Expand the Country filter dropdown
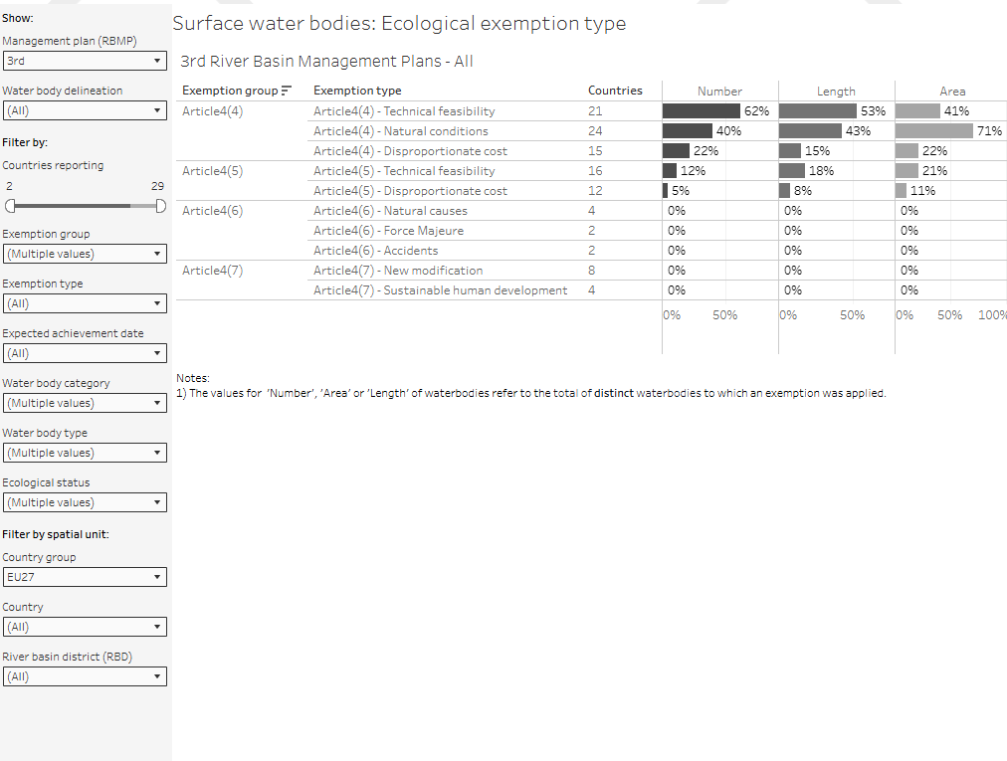This screenshot has width=1007, height=761. point(84,627)
